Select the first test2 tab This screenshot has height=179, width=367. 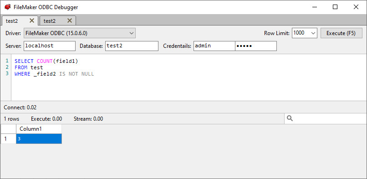pos(20,20)
